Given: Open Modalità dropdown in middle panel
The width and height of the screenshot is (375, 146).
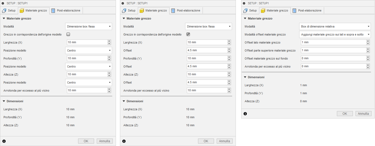Looking at the screenshot, I should click(208, 26).
